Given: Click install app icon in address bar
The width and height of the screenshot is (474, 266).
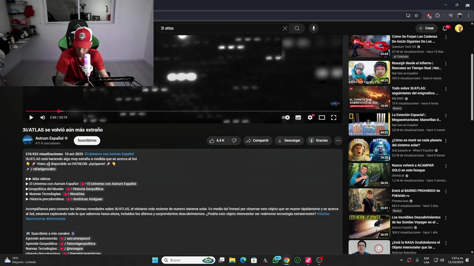Looking at the screenshot, I should point(408,16).
